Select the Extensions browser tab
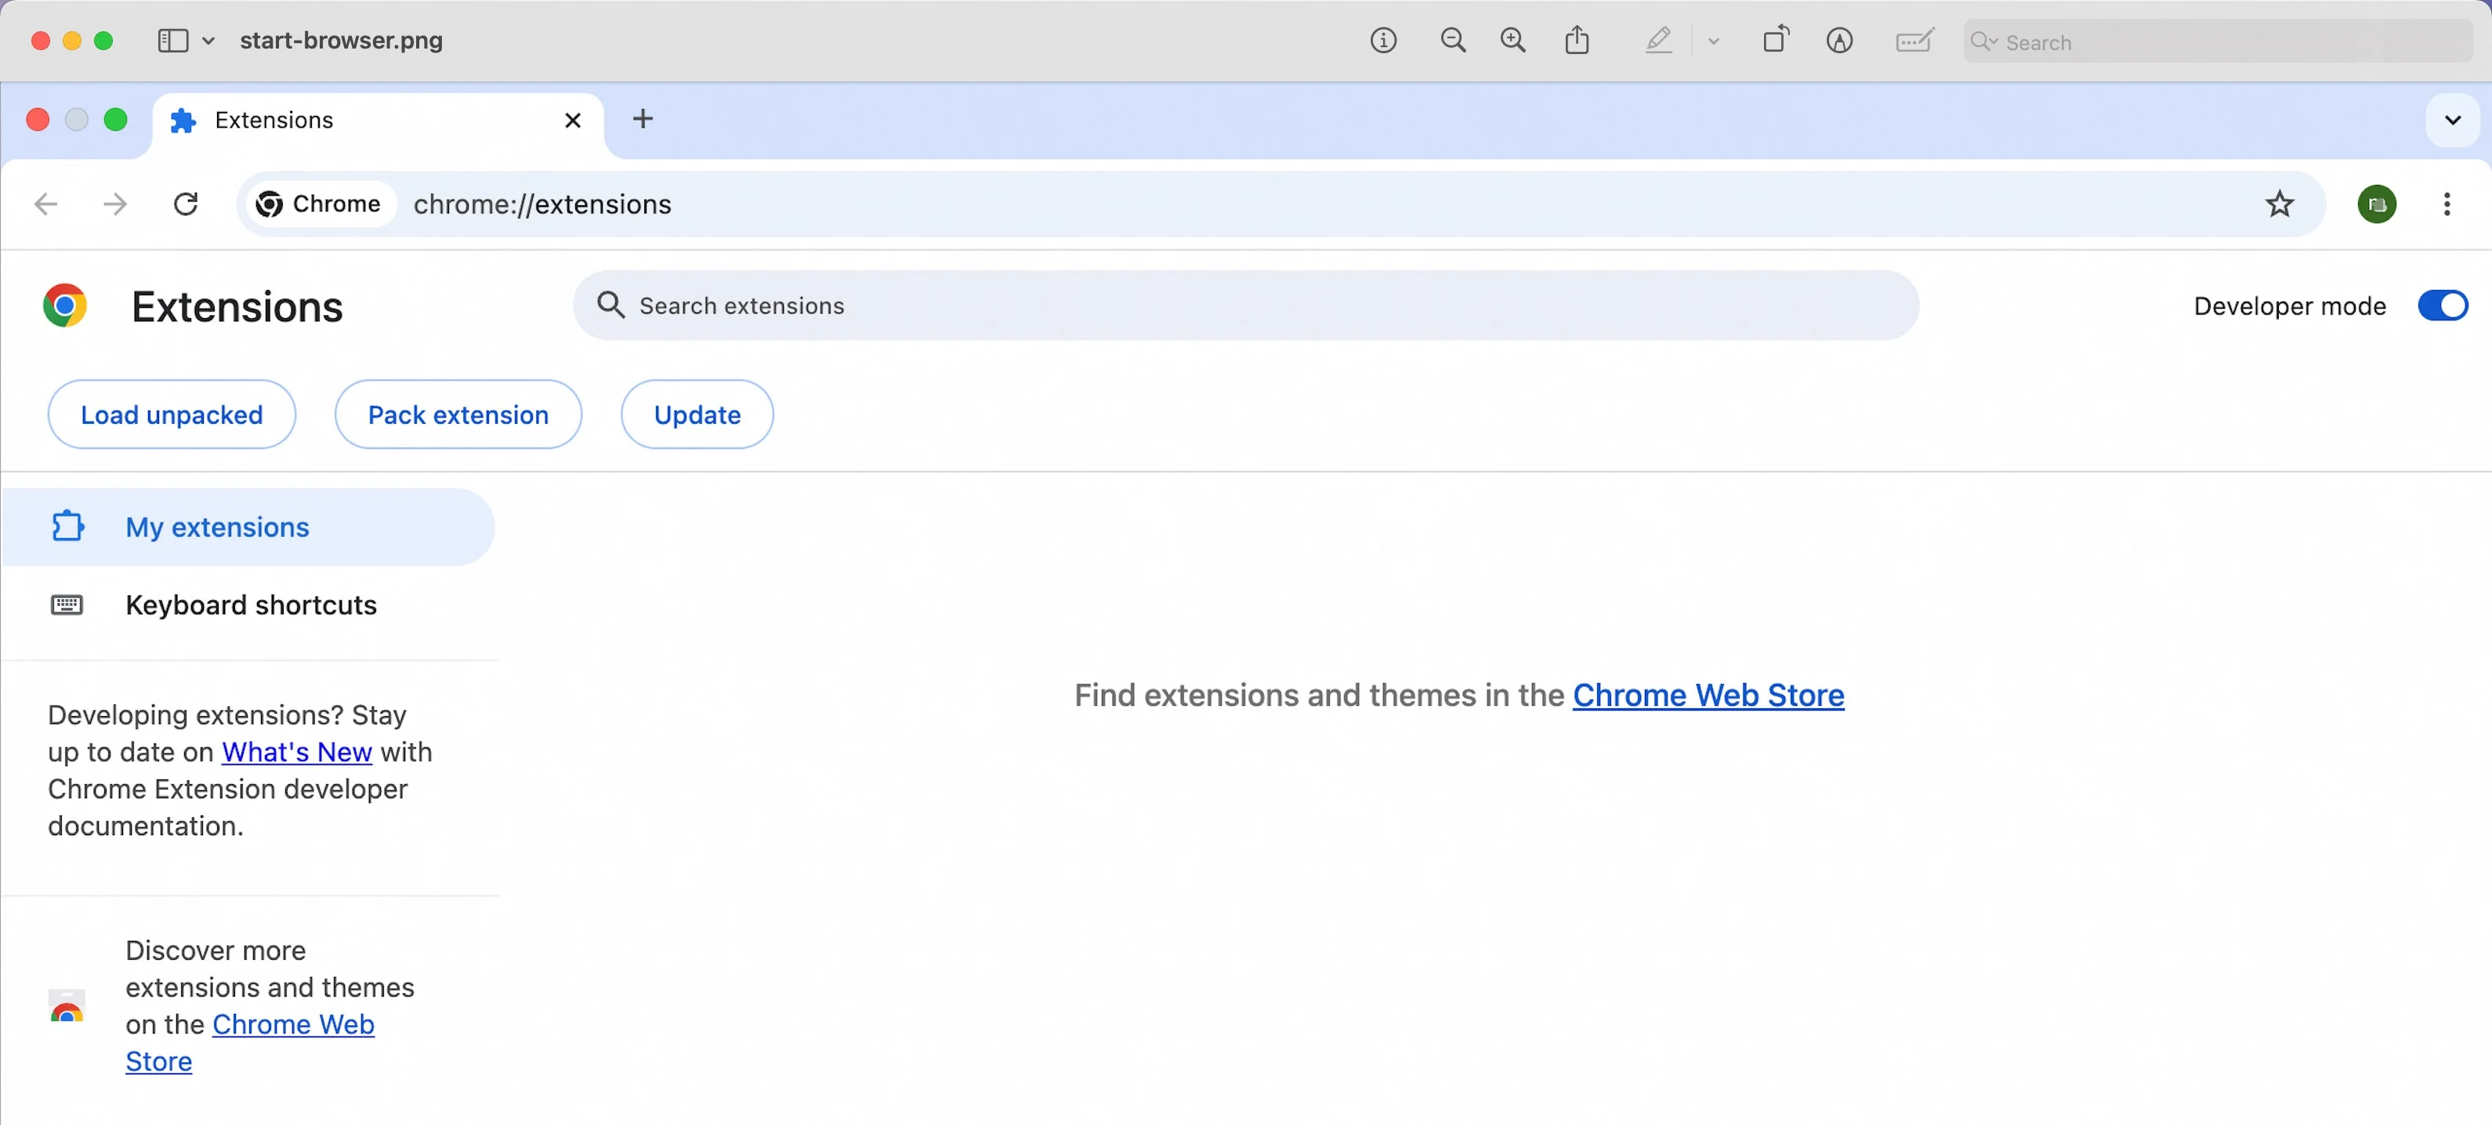Image resolution: width=2492 pixels, height=1125 pixels. [x=377, y=120]
